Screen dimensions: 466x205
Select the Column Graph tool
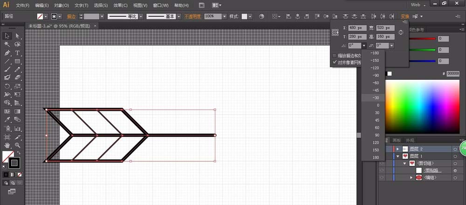pos(18,128)
